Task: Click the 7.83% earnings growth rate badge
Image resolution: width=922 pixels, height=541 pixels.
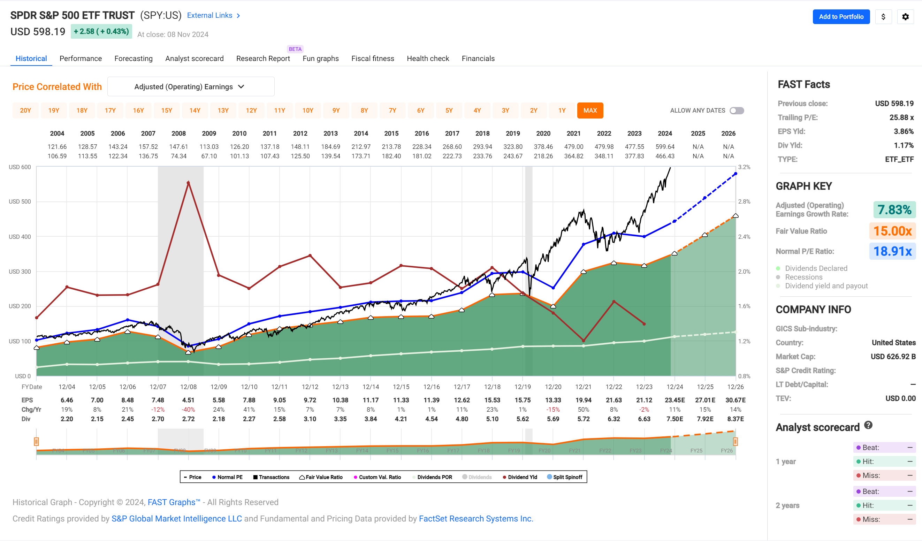Action: [x=894, y=209]
